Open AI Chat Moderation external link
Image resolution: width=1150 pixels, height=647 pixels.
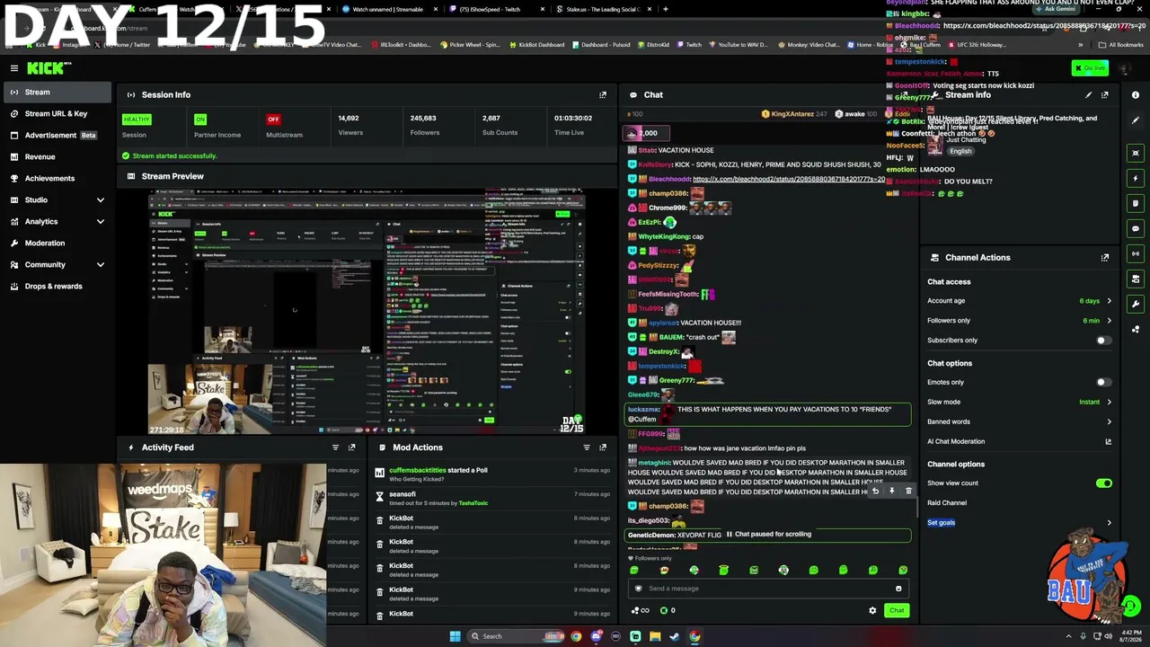[x=1108, y=441]
